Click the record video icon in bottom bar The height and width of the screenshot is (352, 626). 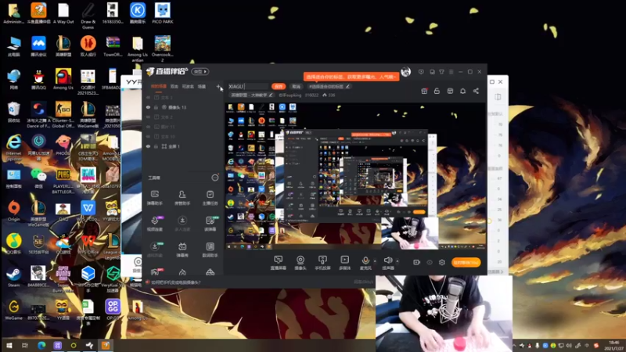416,262
